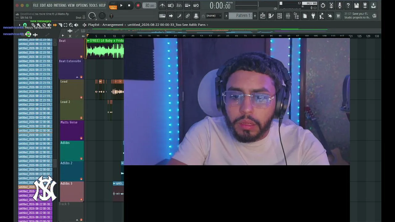The image size is (395, 222).
Task: Toggle the metronome
Action: point(162,5)
